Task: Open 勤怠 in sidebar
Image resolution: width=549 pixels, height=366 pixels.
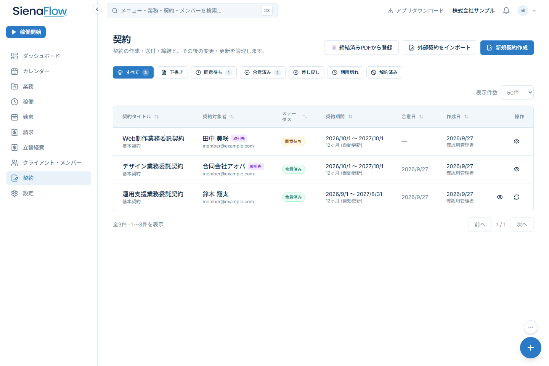Action: click(48, 117)
